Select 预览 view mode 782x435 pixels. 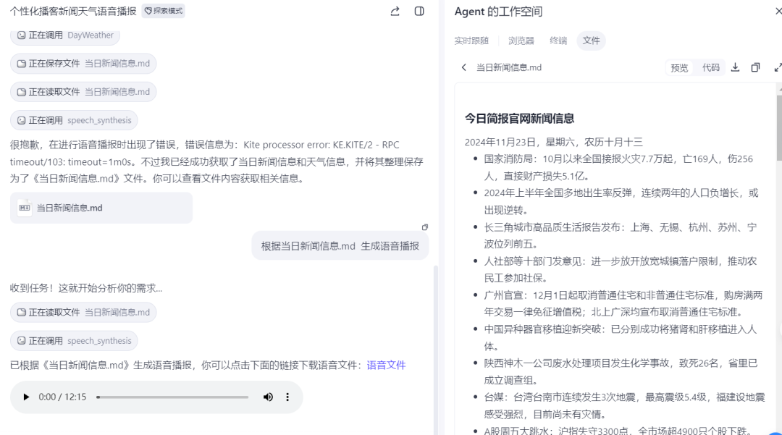[679, 68]
